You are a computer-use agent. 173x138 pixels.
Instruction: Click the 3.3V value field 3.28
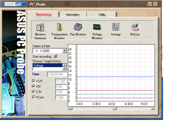(61, 92)
